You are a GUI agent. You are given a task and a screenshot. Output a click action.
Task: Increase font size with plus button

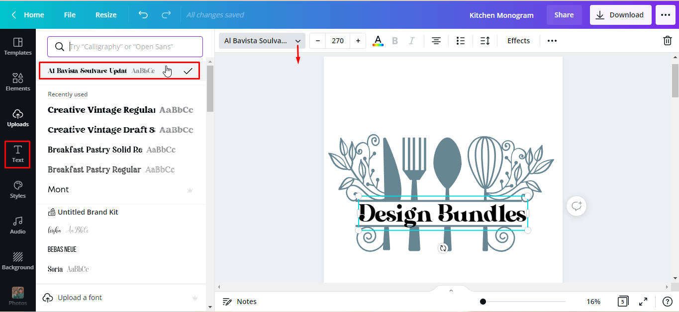(x=358, y=41)
